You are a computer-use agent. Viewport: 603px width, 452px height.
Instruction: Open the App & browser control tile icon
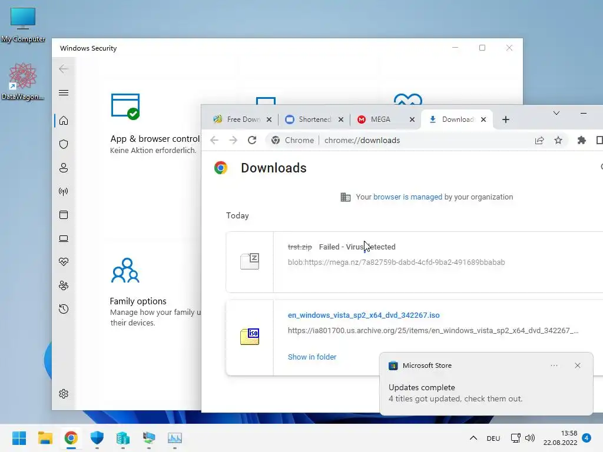point(125,107)
